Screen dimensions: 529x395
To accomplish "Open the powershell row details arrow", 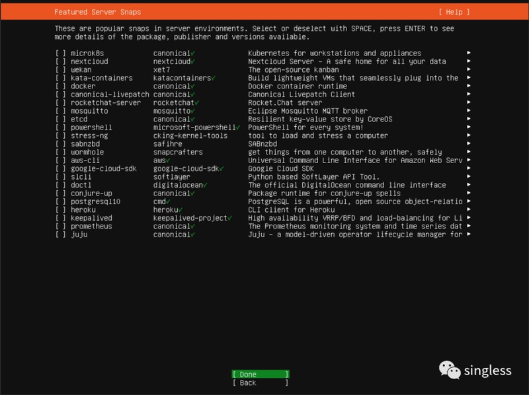I will click(x=469, y=127).
